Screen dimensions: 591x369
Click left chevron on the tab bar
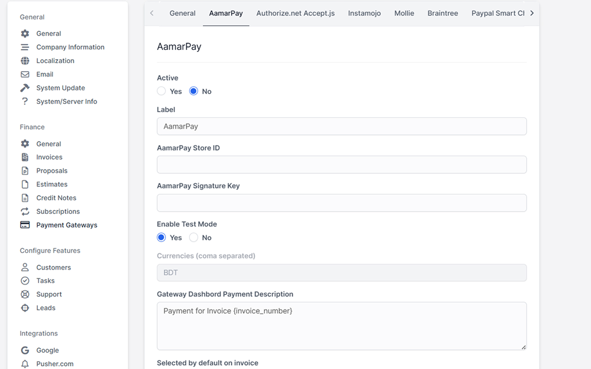[x=152, y=13]
